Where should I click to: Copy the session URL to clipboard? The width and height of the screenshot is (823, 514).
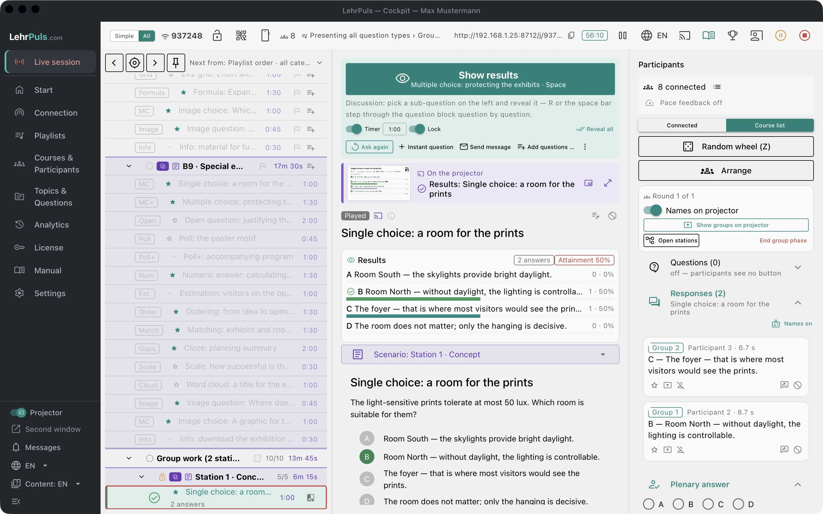[571, 35]
